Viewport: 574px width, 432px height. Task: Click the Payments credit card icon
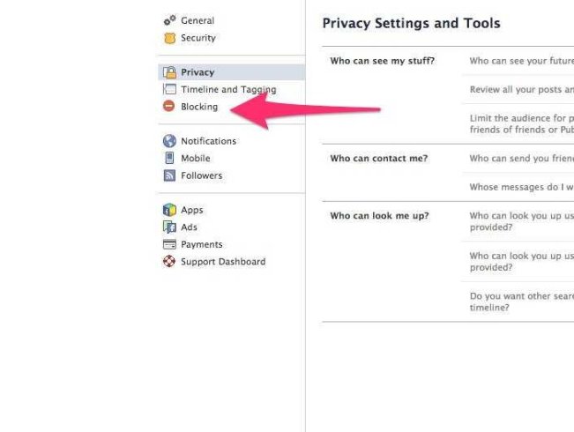coord(169,244)
